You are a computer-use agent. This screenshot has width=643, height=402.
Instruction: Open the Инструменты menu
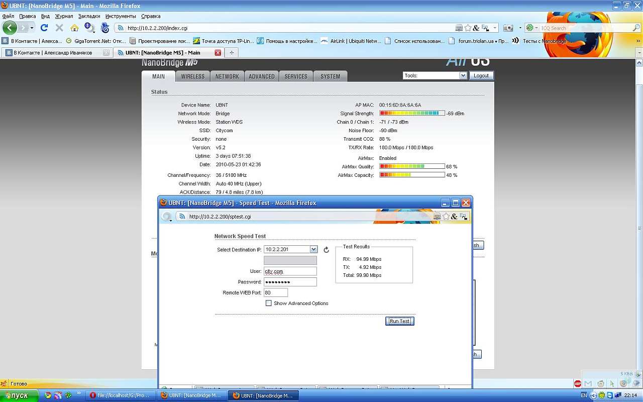(x=121, y=16)
